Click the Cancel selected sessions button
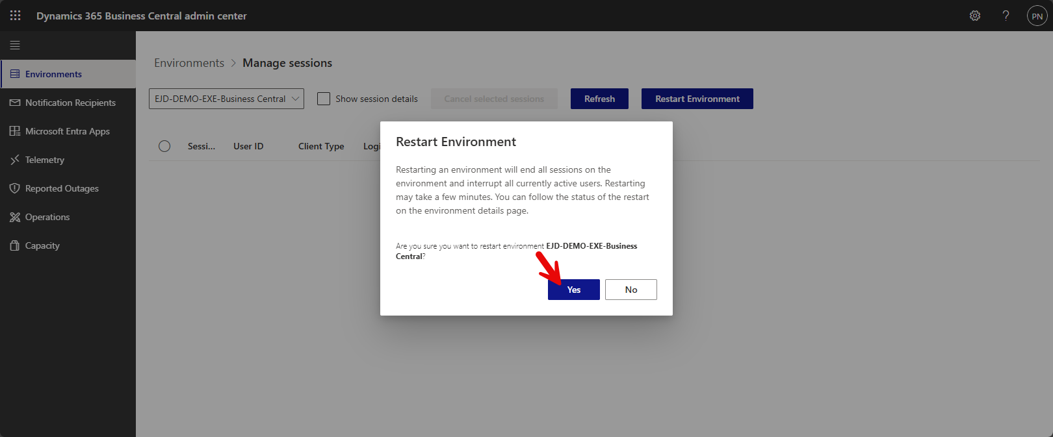 coord(494,99)
